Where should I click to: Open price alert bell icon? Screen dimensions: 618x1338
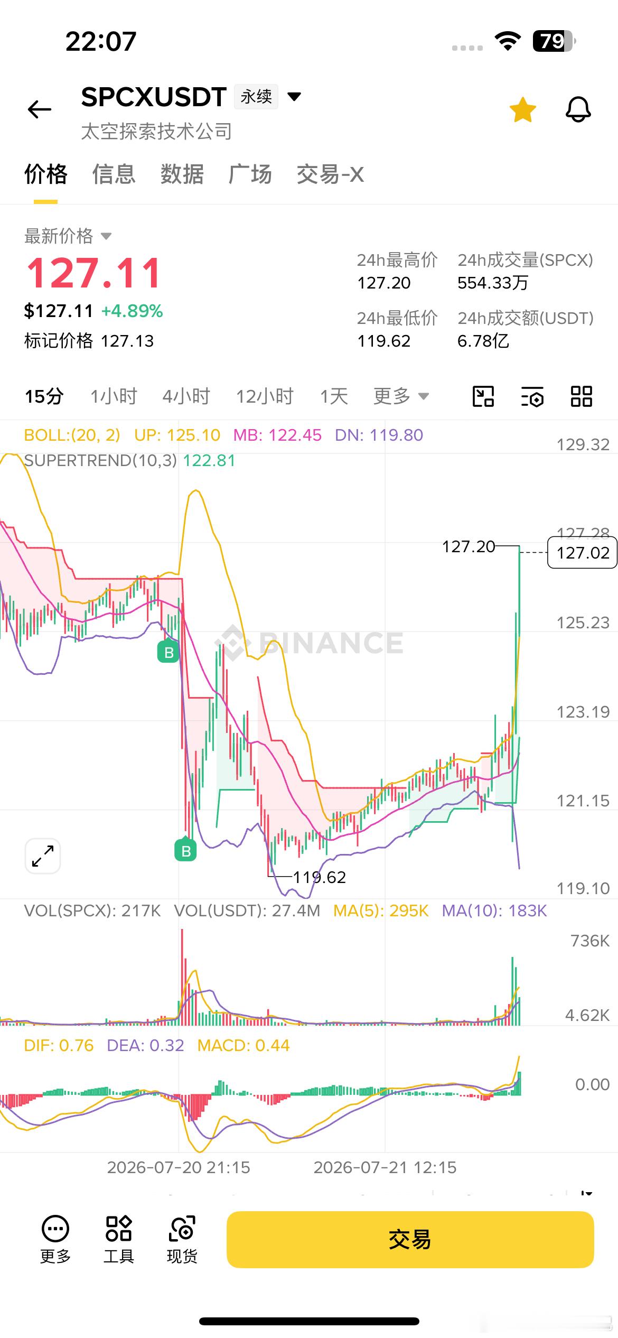tap(578, 110)
